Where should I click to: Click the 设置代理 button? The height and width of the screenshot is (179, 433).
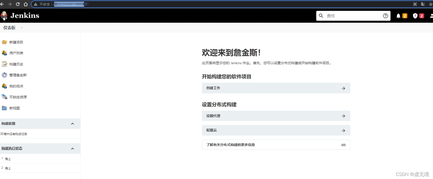click(276, 116)
